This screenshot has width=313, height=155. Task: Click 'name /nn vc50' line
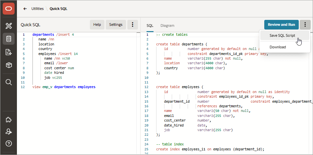point(57,58)
